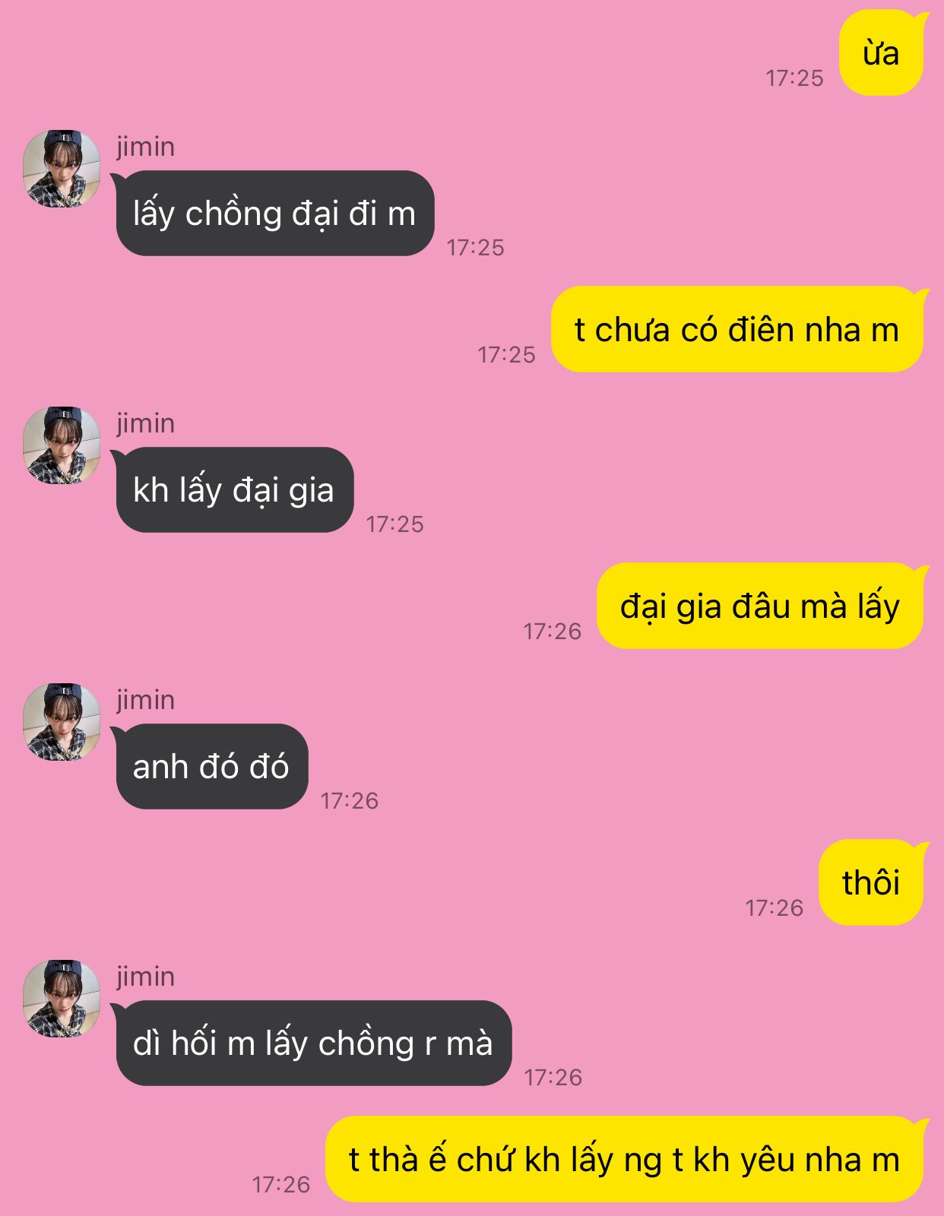Tap jimin's avatar beside "anh đó đó"

(x=62, y=722)
